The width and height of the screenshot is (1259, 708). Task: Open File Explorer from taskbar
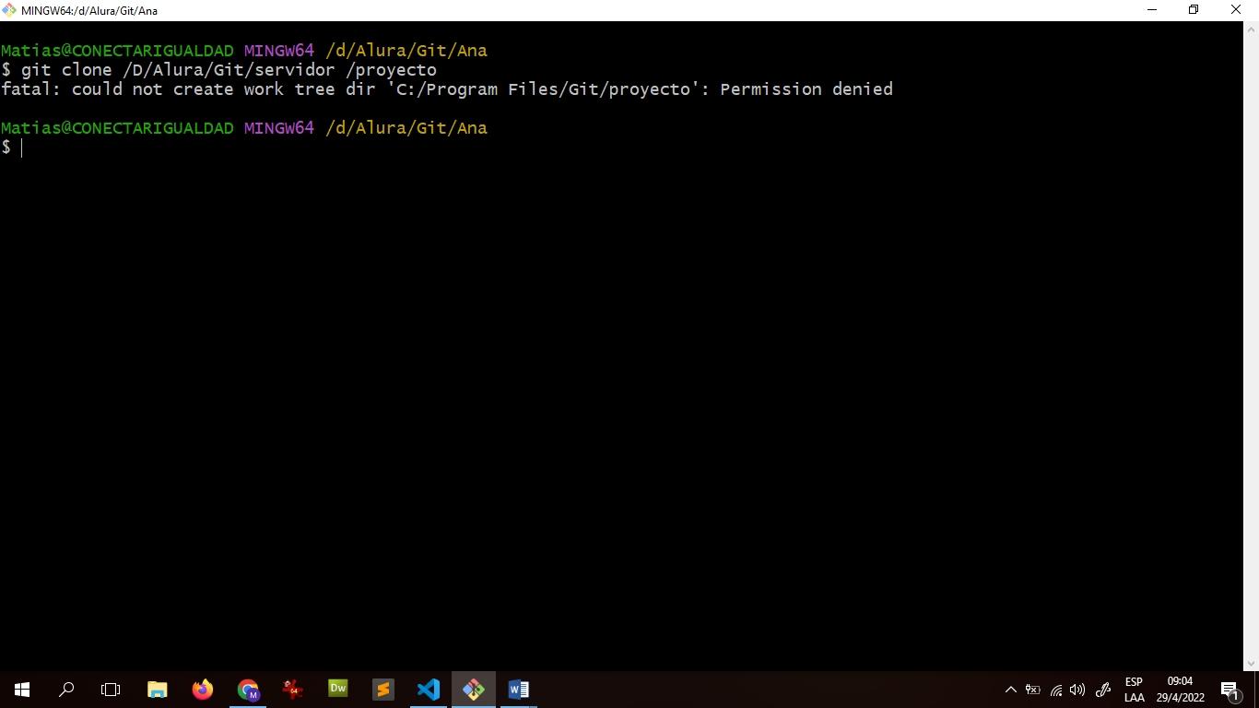point(158,689)
